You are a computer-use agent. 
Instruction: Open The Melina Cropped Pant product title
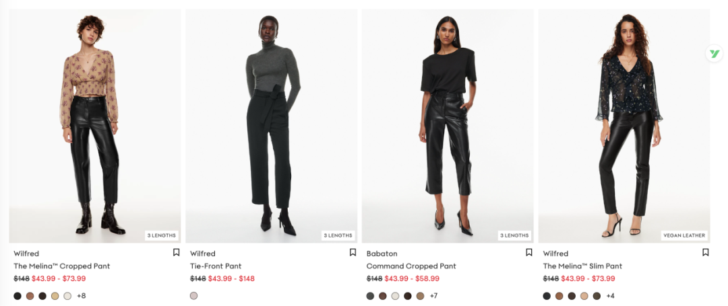pos(62,266)
